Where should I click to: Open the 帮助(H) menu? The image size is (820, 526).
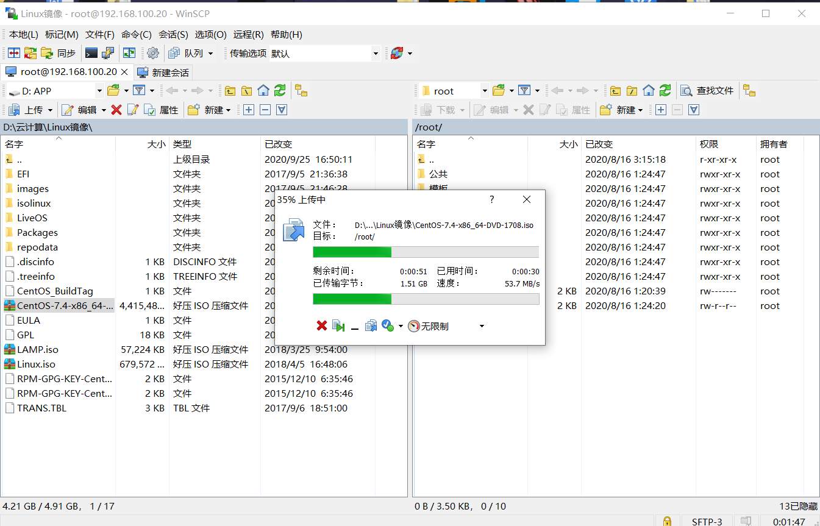click(287, 35)
